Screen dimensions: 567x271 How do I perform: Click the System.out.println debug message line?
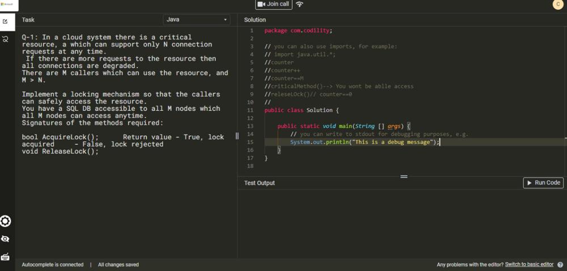(x=365, y=142)
